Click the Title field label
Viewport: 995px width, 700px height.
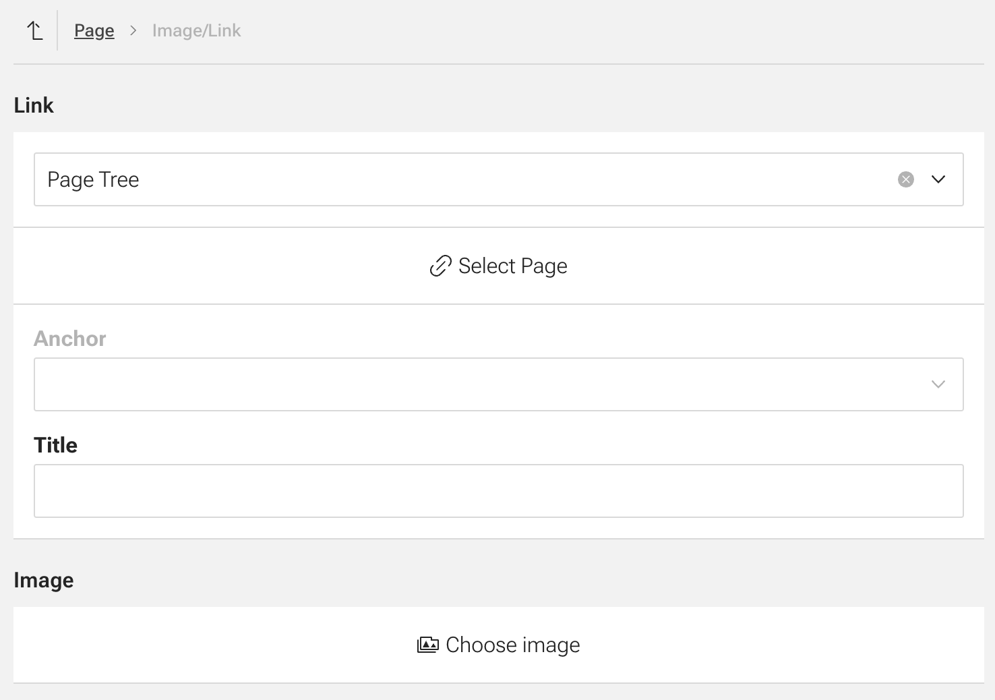click(56, 445)
